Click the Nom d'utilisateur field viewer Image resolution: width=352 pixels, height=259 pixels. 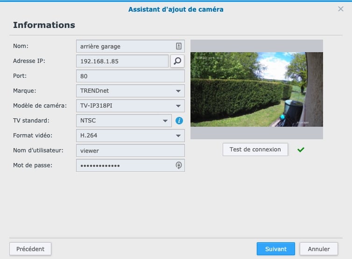click(130, 150)
